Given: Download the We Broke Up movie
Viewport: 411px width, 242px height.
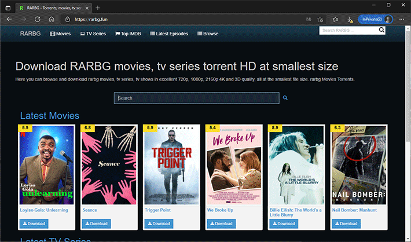Looking at the screenshot, I should click(221, 223).
